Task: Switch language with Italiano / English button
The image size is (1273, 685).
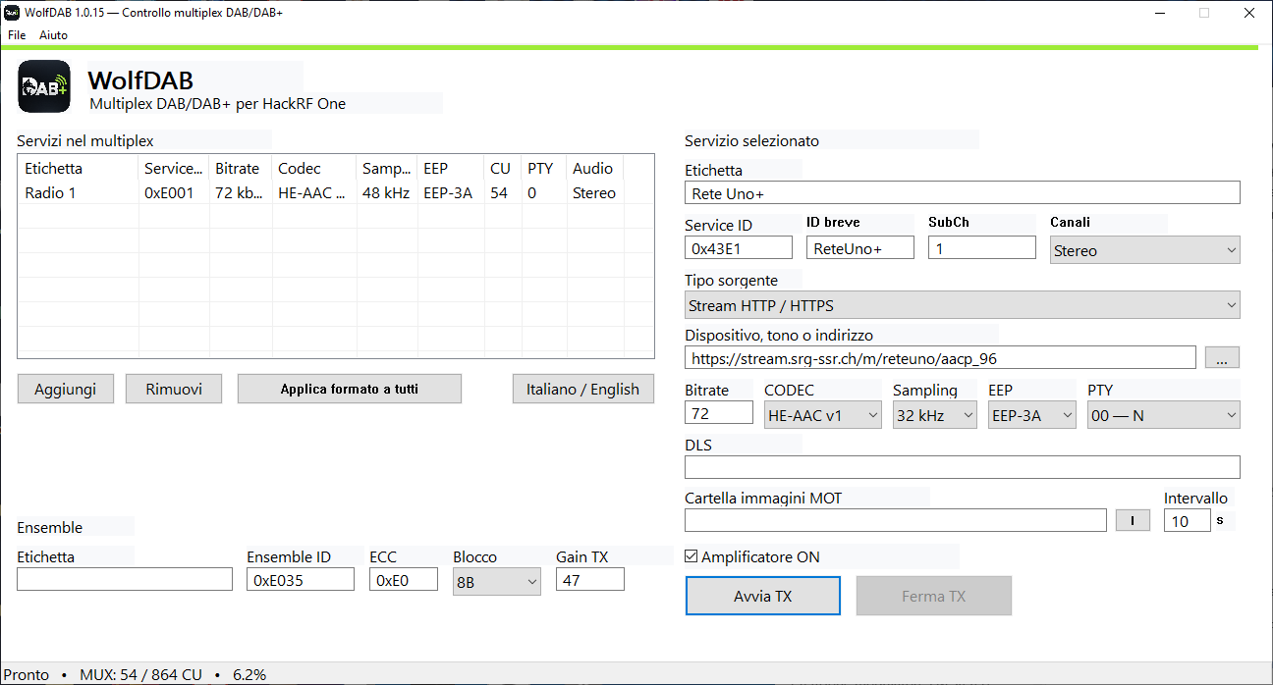Action: click(x=583, y=389)
